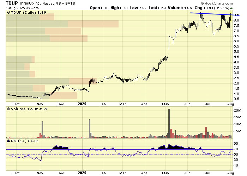Image resolution: width=247 pixels, height=176 pixels.
Task: Click the 30 label on the RSI axis
Action: tap(236, 160)
